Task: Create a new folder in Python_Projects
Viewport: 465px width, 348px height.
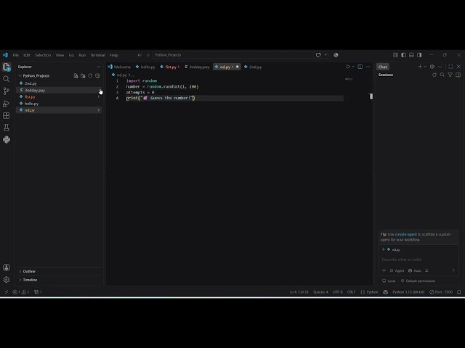Action: (83, 75)
